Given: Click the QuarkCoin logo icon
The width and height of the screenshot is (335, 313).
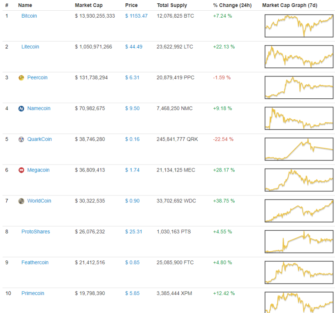Looking at the screenshot, I should pyautogui.click(x=21, y=139).
